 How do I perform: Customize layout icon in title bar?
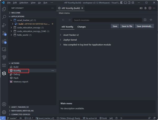(x=133, y=3)
